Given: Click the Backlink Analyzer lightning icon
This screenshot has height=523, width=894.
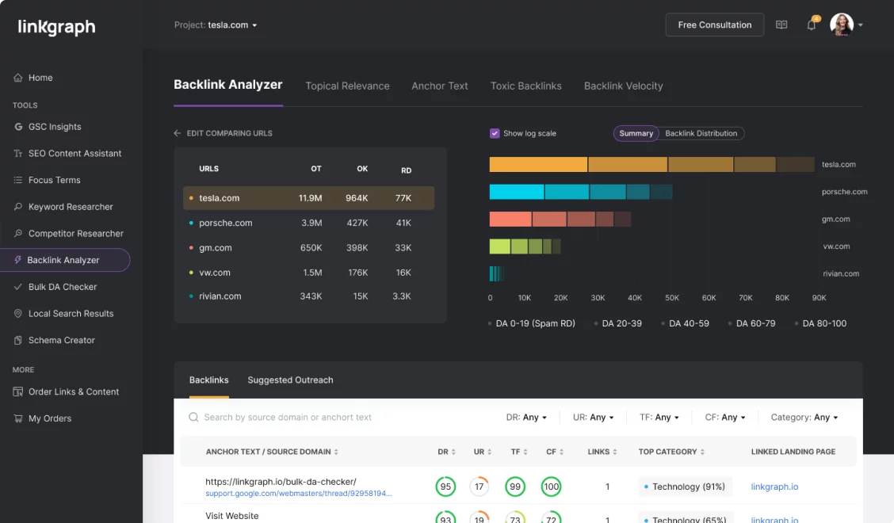Looking at the screenshot, I should pyautogui.click(x=17, y=260).
